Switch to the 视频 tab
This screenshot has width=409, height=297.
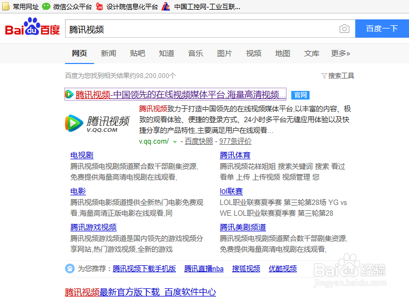point(254,53)
